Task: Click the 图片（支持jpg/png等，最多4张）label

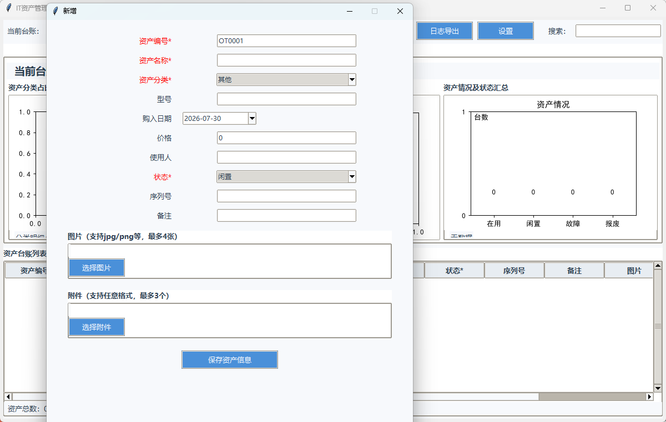Action: [x=122, y=236]
